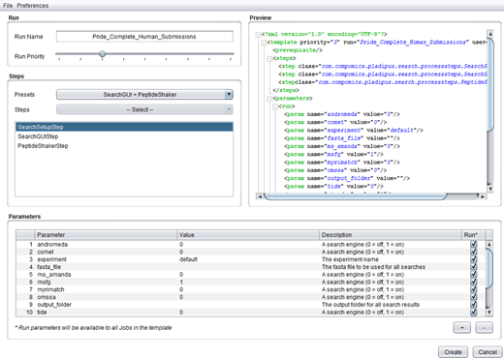This screenshot has height=358, width=504.
Task: Select SearchGUIStep in the steps list
Action: pyautogui.click(x=124, y=136)
